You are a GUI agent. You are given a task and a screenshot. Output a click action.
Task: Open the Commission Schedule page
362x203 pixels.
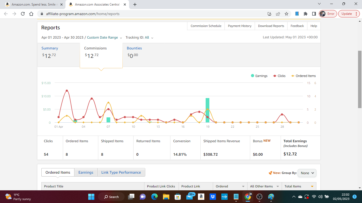coord(206,26)
